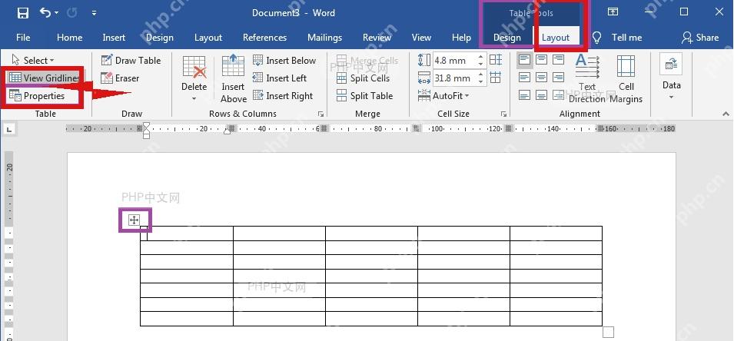This screenshot has width=734, height=341.
Task: Increase row height with up arrow
Action: (481, 57)
